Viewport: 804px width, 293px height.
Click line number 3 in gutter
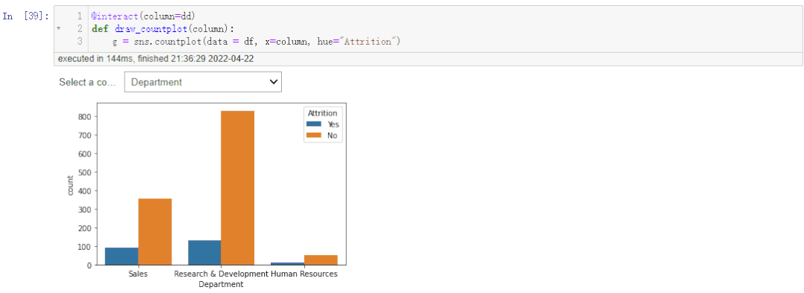80,42
